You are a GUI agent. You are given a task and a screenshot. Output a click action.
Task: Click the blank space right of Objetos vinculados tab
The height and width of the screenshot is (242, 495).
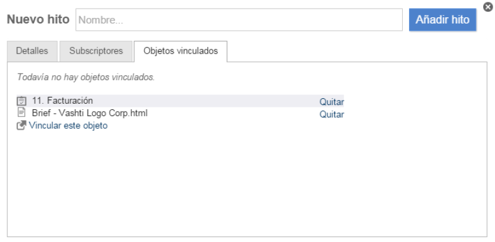[x=357, y=51]
